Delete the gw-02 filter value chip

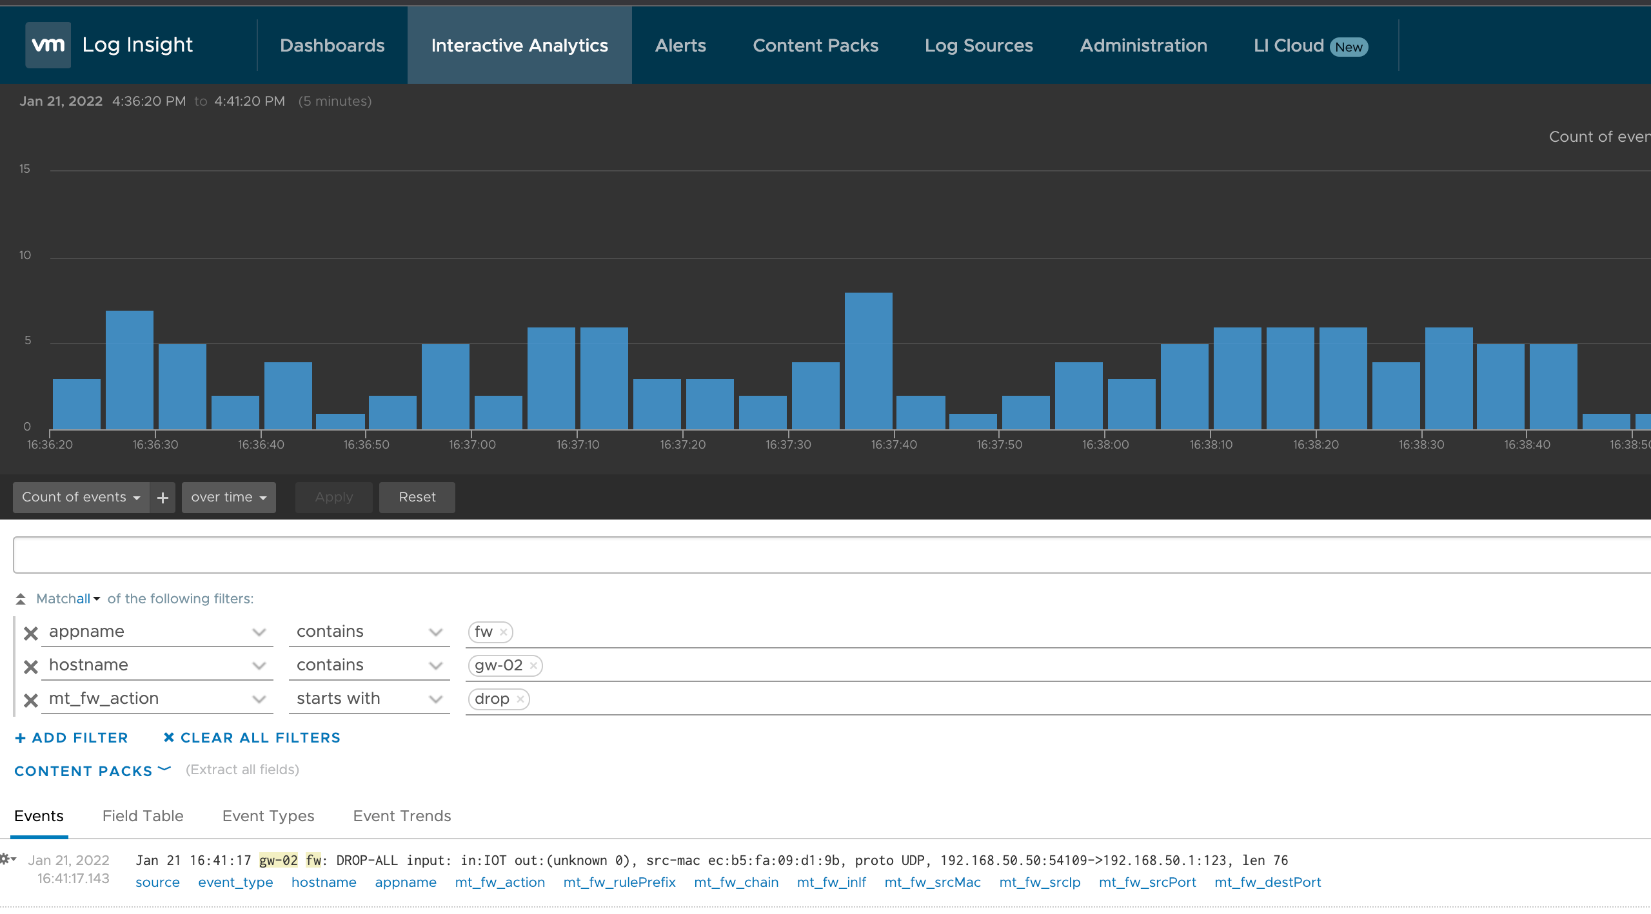pyautogui.click(x=533, y=666)
